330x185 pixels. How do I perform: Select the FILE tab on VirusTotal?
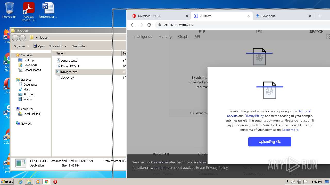[202, 32]
